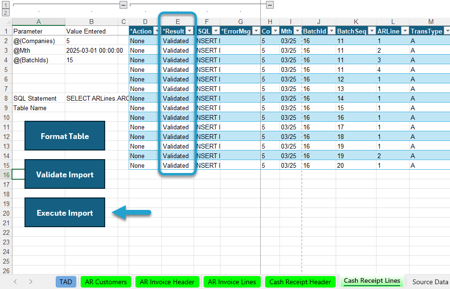Switch to the TAD sheet tab
The width and height of the screenshot is (450, 289).
point(66,282)
